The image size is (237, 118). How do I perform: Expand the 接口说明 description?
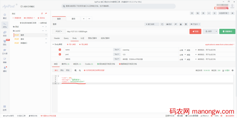[152, 24]
